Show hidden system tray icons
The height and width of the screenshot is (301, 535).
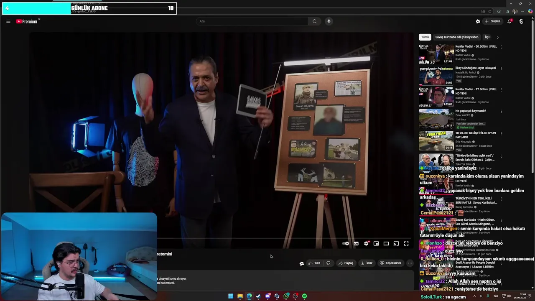coord(474,296)
